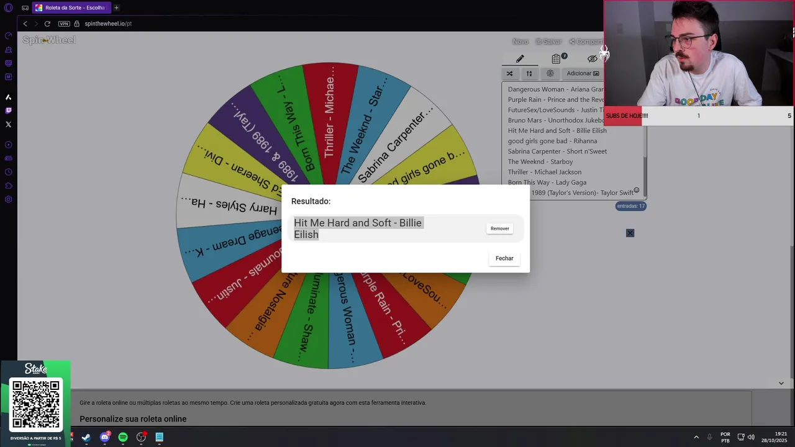795x447 pixels.
Task: Shuffle the wheel entries
Action: point(509,73)
